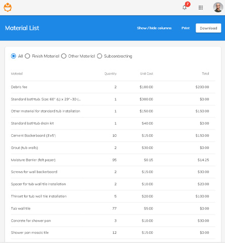Open notifications bell with 7 badge
The width and height of the screenshot is (225, 243).
click(x=185, y=7)
